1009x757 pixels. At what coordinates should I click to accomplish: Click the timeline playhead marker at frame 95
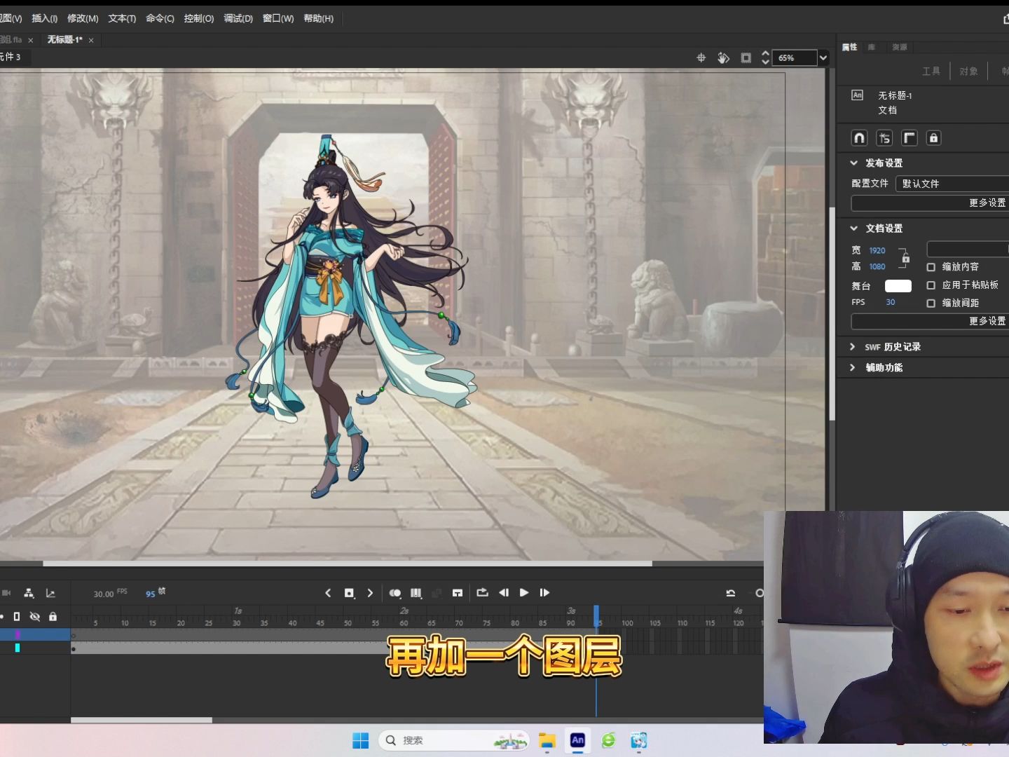tap(596, 617)
